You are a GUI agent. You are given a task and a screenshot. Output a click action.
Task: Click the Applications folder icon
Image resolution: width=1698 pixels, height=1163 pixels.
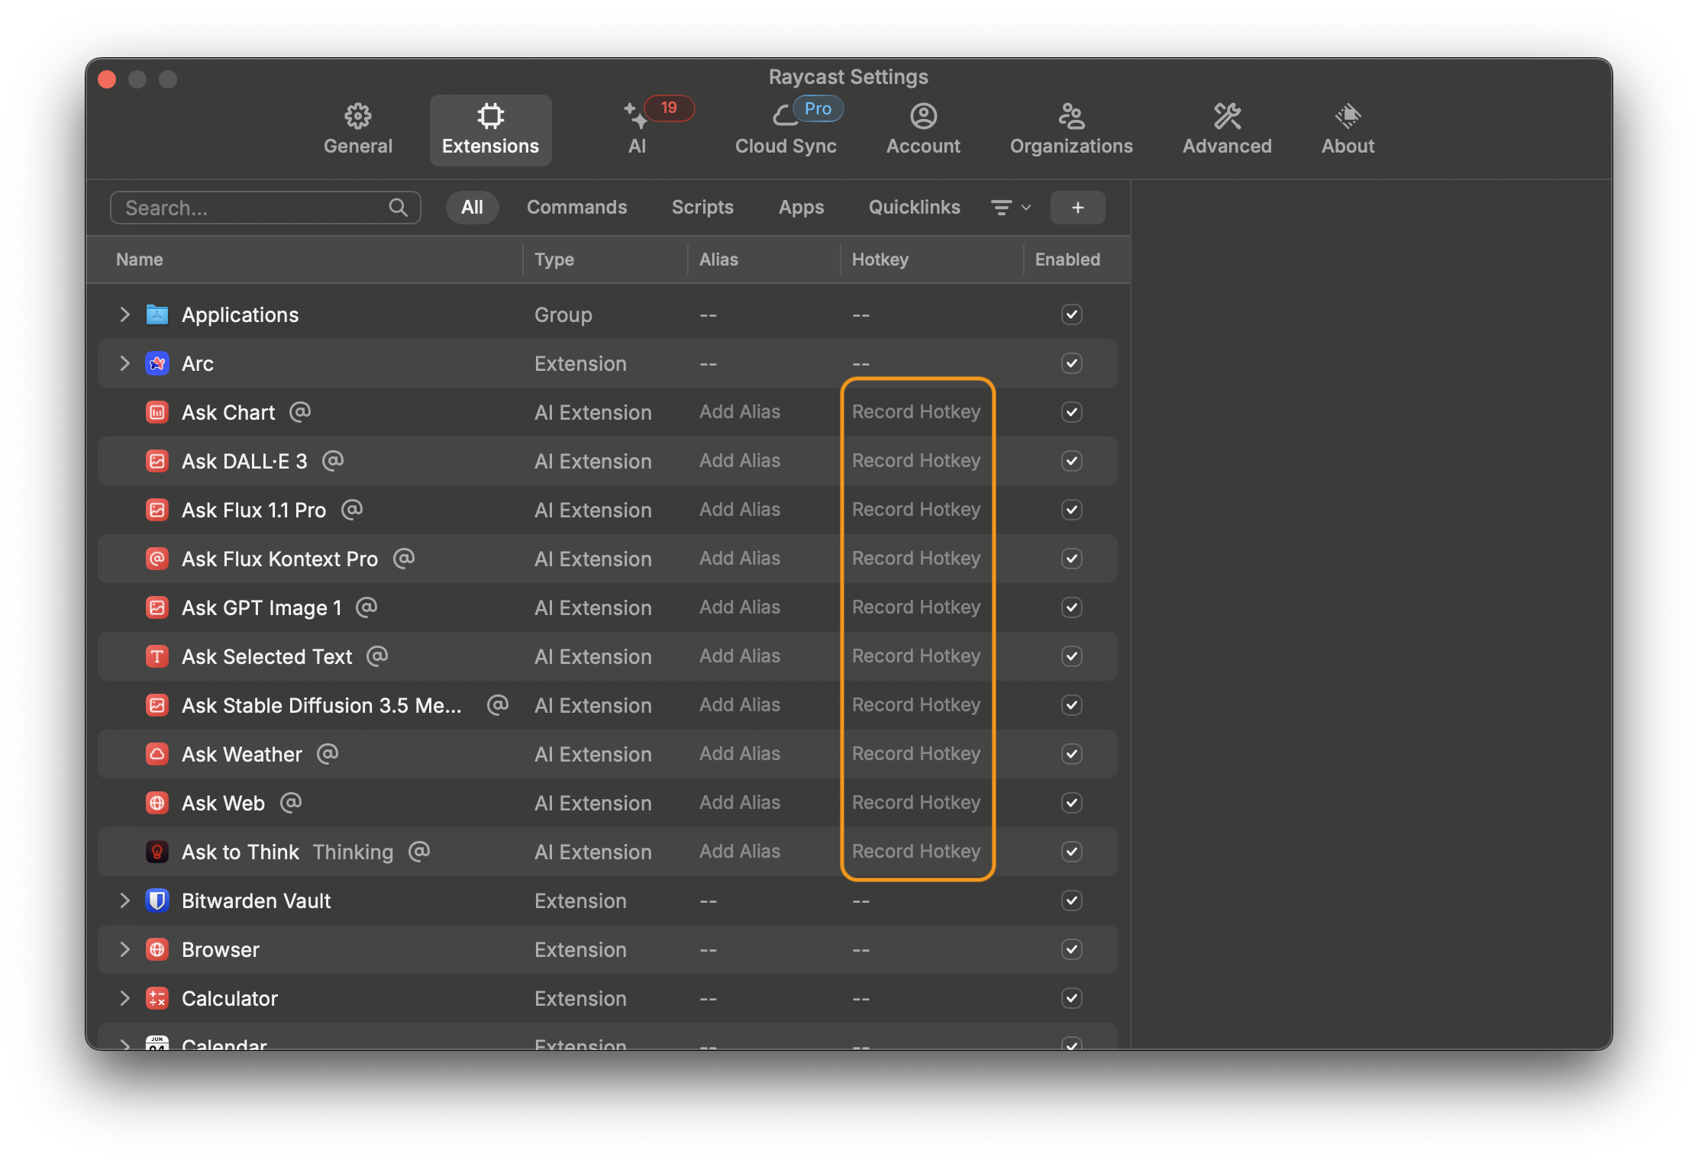157,314
